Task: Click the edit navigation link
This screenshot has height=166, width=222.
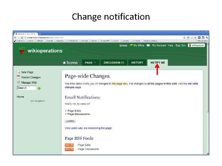Action: 37,101
